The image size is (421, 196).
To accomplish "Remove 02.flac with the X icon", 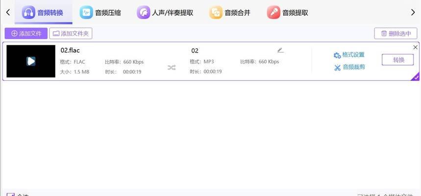I will point(415,48).
